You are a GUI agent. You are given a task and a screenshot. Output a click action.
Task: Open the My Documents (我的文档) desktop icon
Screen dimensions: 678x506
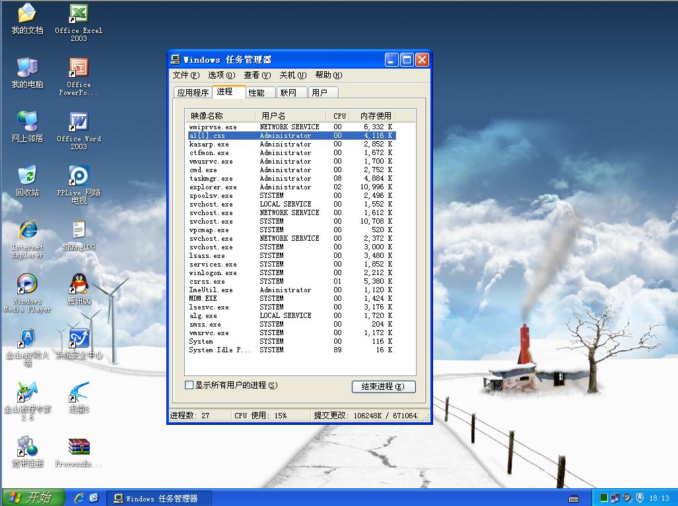tap(27, 18)
